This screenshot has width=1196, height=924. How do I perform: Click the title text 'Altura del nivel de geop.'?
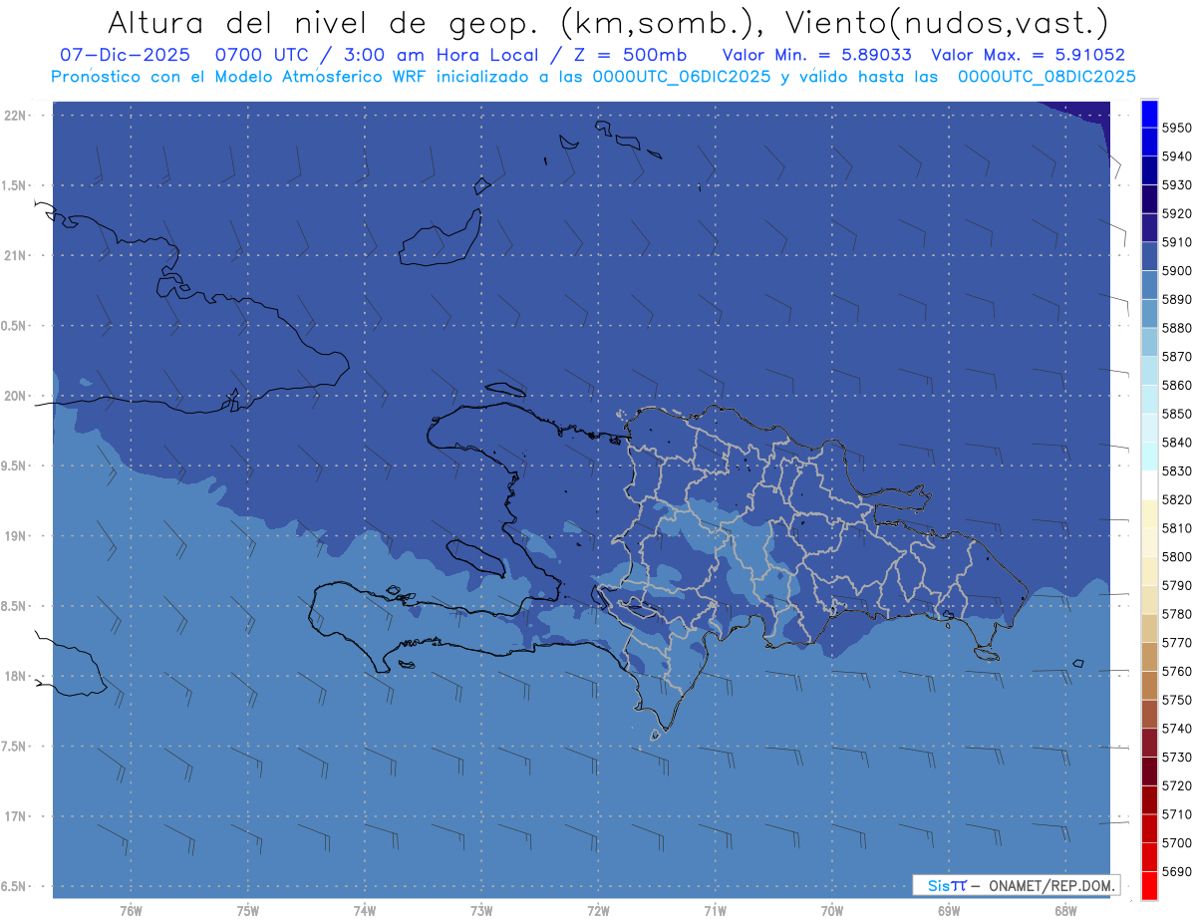[x=322, y=22]
